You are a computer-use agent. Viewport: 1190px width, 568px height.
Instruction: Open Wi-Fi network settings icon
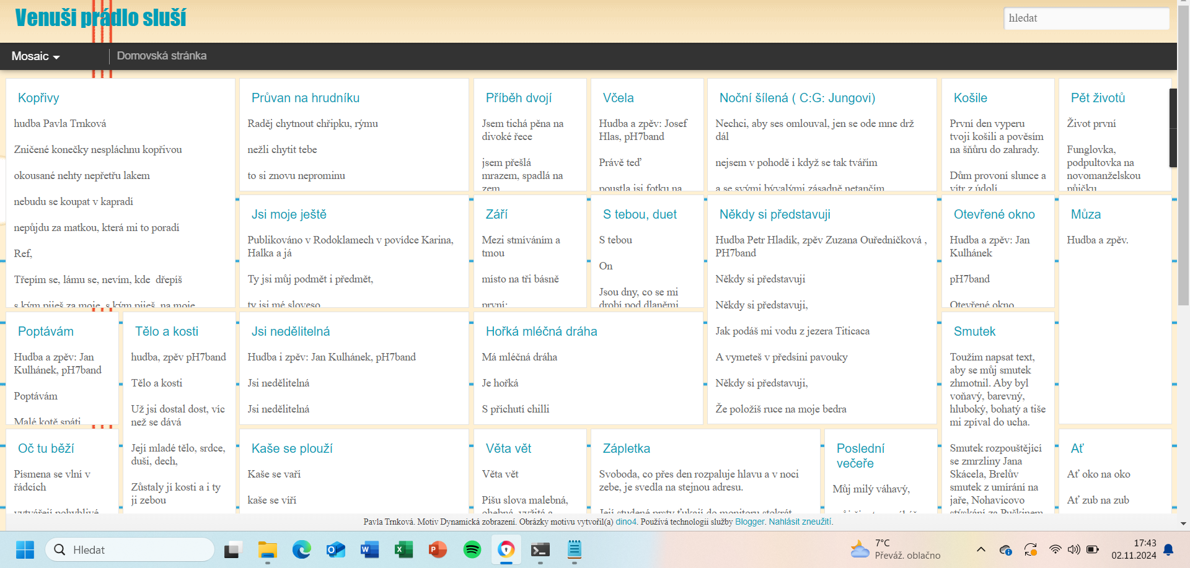1055,549
